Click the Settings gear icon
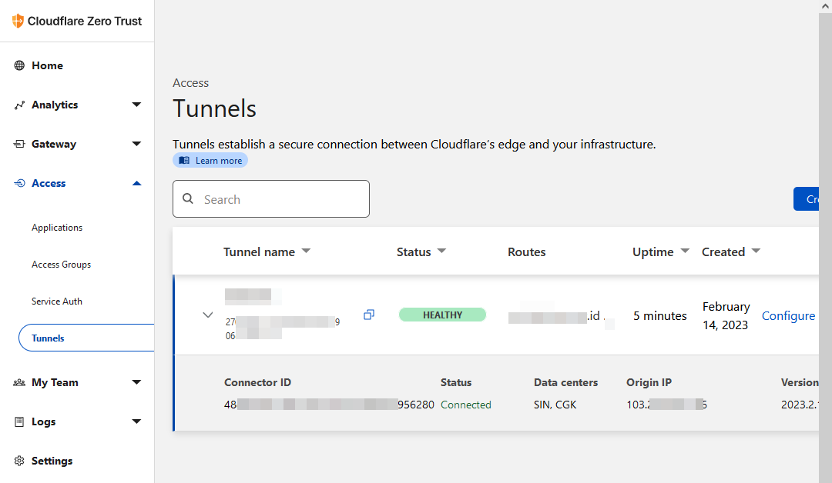This screenshot has height=483, width=832. (x=19, y=461)
